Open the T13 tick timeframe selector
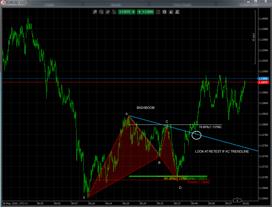This screenshot has width=272, height=207. click(114, 12)
